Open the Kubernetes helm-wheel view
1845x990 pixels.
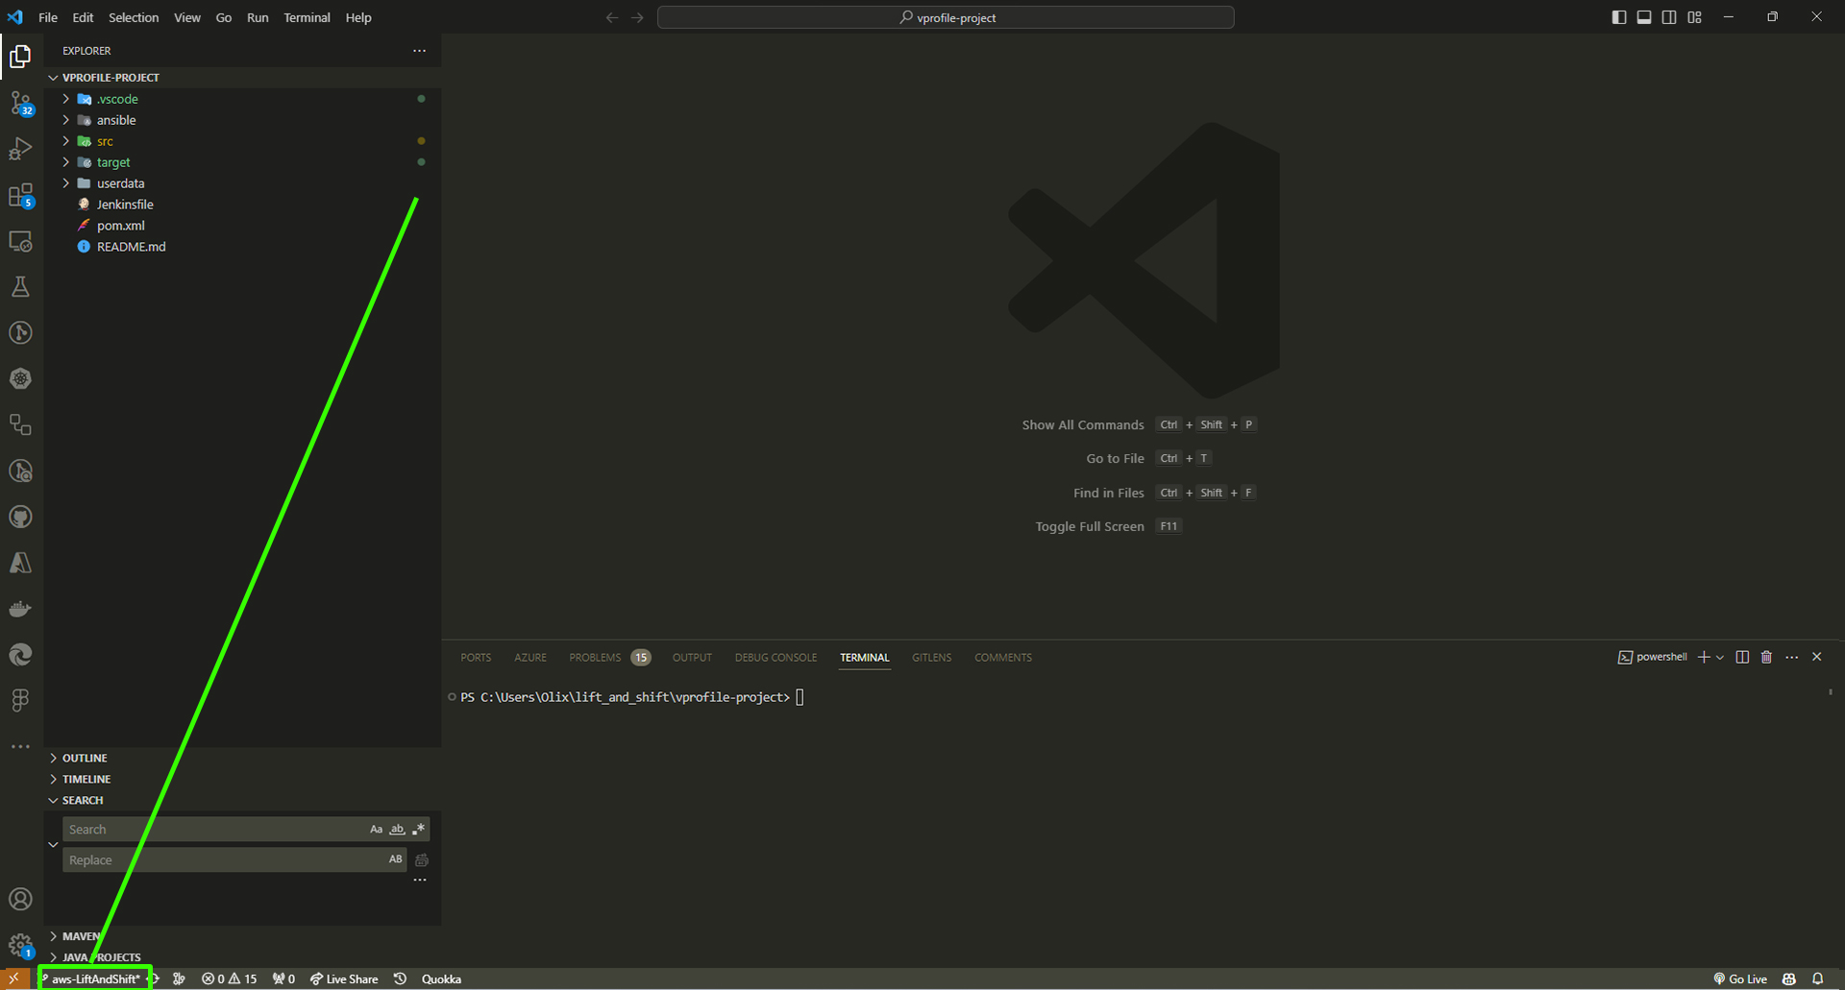click(x=20, y=379)
